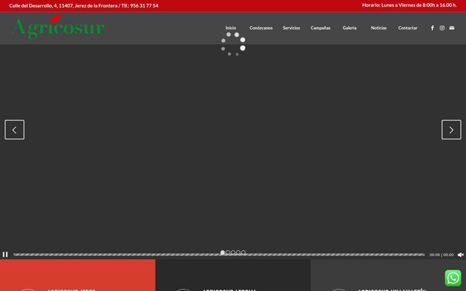The width and height of the screenshot is (466, 291).
Task: Pause the slider video
Action: [5, 255]
